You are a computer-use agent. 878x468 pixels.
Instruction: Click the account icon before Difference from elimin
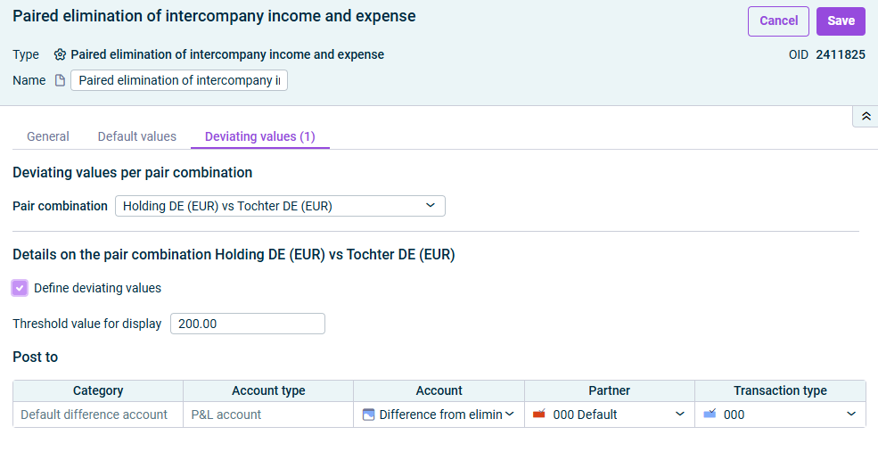coord(368,415)
